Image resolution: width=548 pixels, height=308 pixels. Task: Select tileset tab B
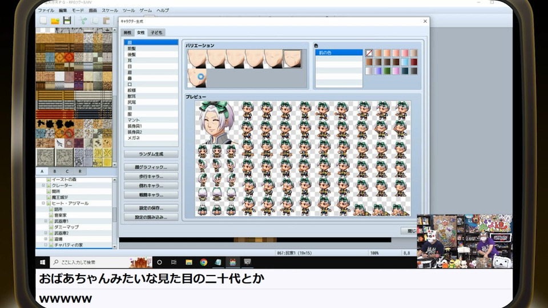tap(55, 172)
